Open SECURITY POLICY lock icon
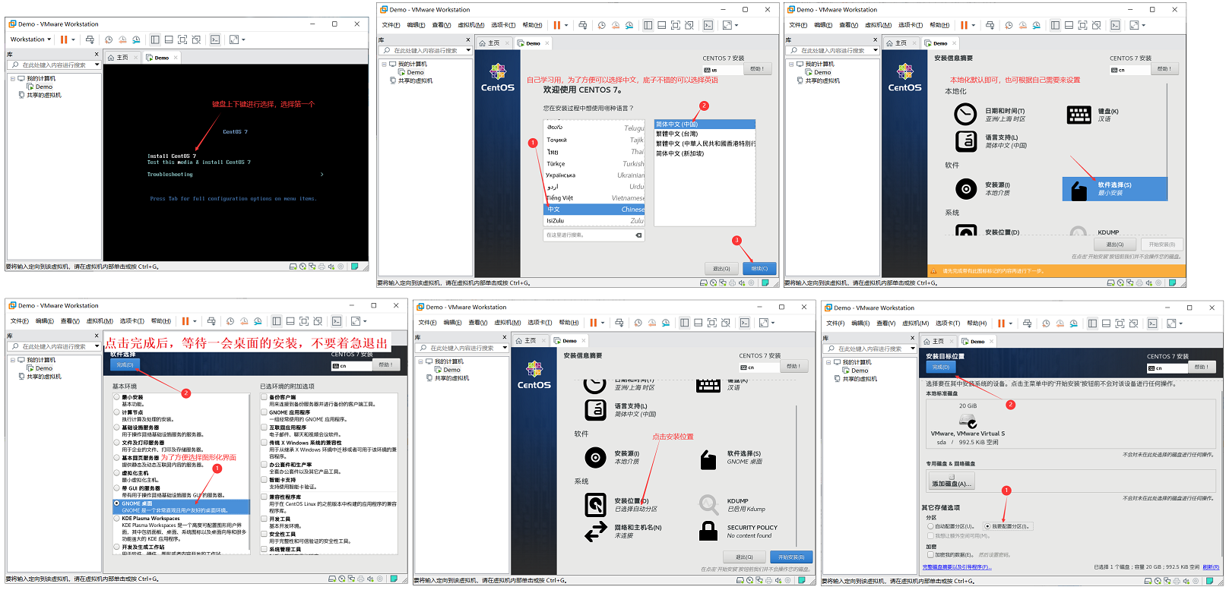Screen dimensions: 1229x590 coord(708,531)
